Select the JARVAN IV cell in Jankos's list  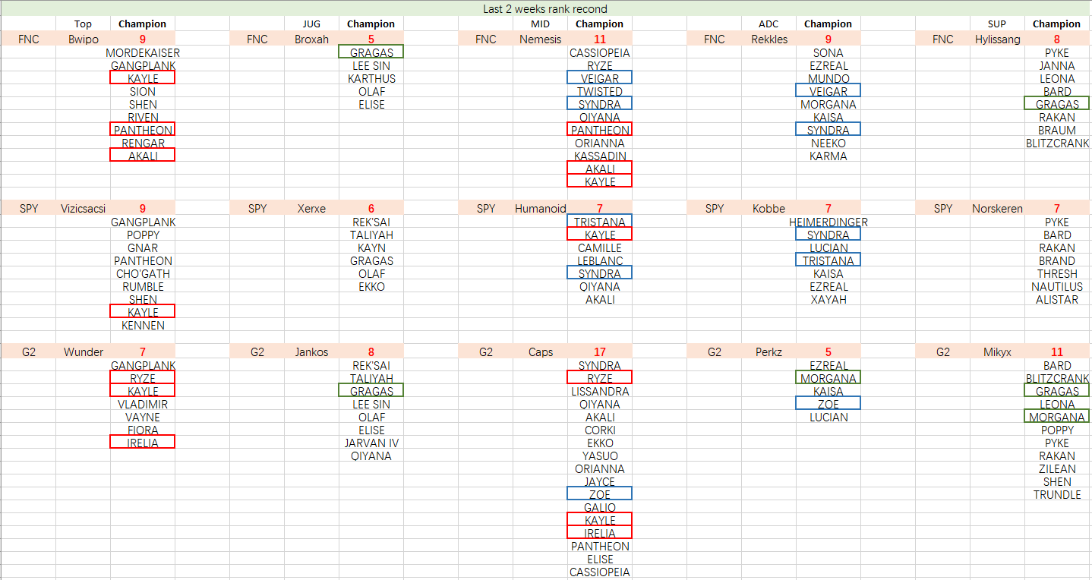point(371,443)
